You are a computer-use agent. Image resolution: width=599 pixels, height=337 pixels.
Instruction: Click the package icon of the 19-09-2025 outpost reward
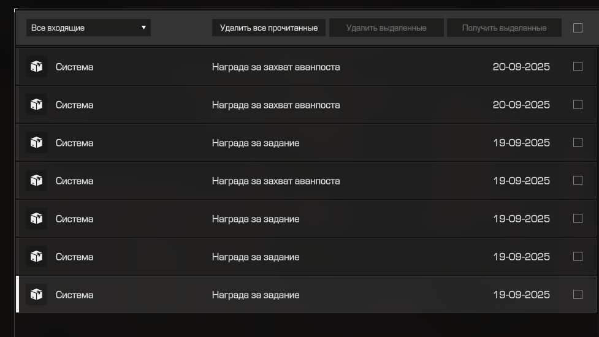tap(36, 181)
